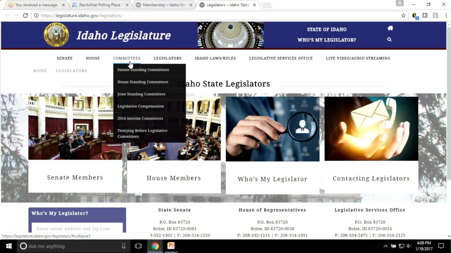Open Task View on taskbar

tap(138, 246)
